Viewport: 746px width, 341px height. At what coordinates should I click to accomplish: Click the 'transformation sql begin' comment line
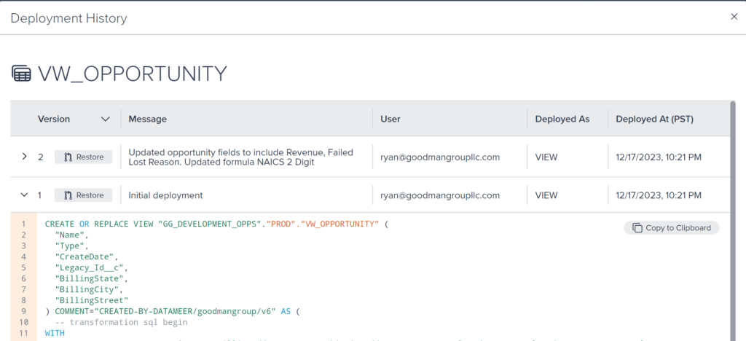click(121, 323)
